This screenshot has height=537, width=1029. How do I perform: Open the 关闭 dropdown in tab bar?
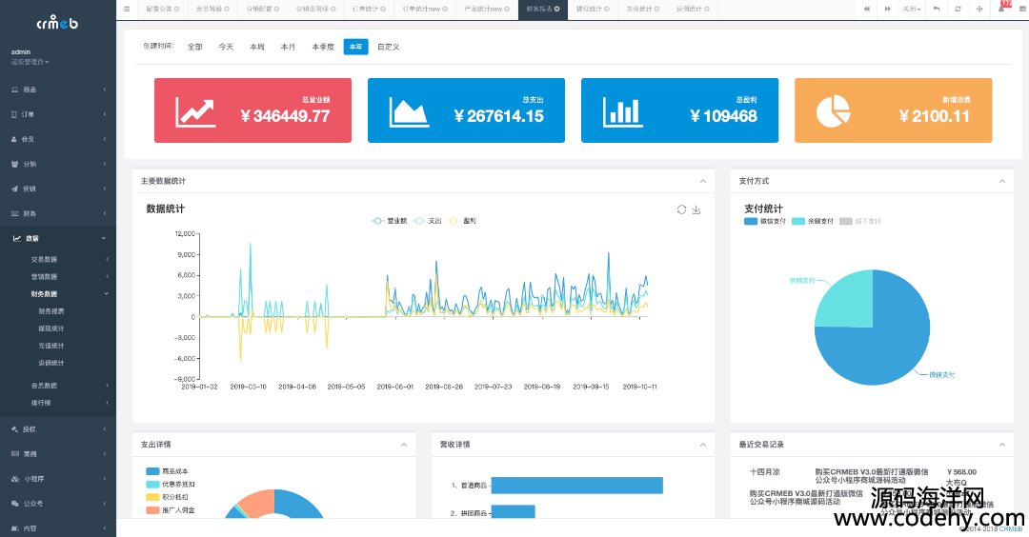(x=913, y=9)
